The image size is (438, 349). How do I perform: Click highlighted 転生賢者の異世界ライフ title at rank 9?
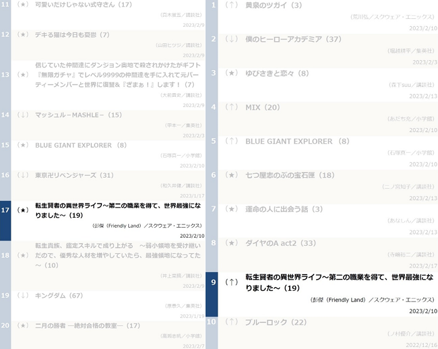[339, 283]
